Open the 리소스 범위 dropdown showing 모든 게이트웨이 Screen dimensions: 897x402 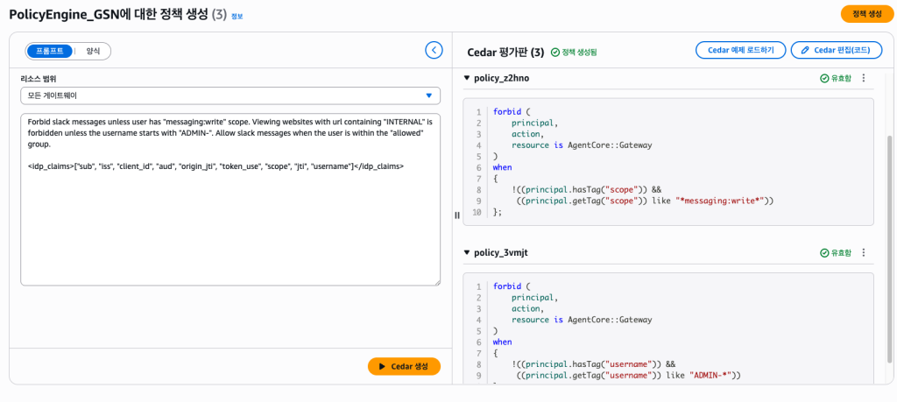click(x=230, y=95)
